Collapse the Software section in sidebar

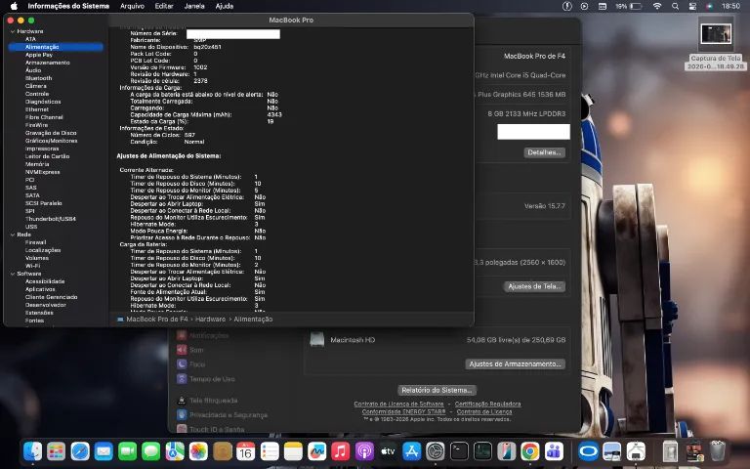13,275
